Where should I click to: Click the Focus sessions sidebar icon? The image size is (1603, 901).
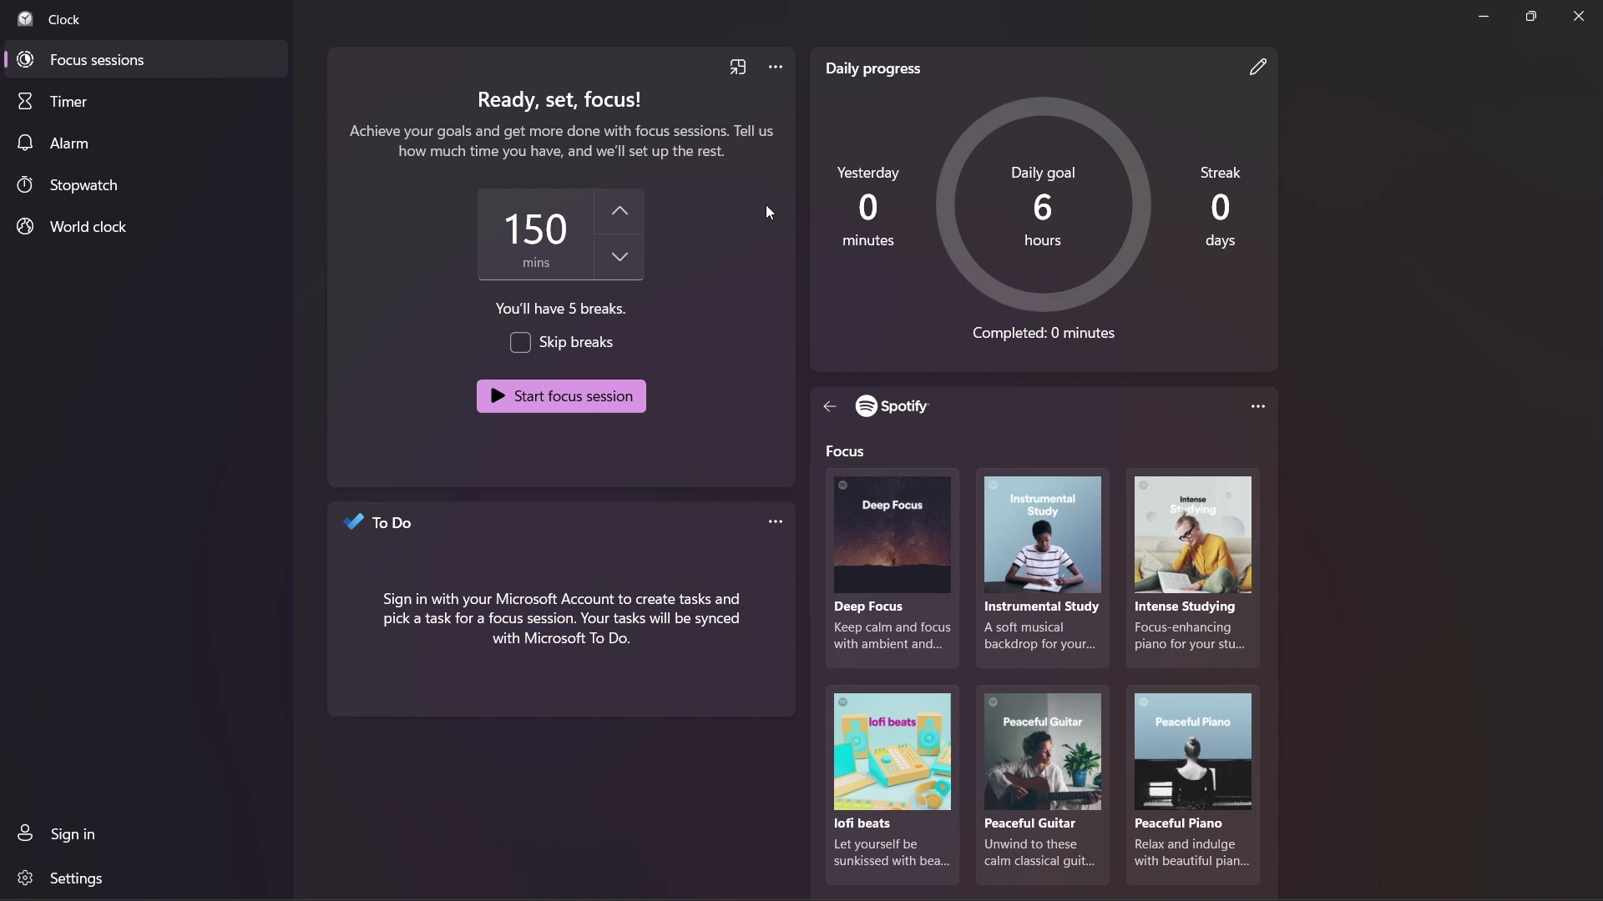pyautogui.click(x=25, y=58)
